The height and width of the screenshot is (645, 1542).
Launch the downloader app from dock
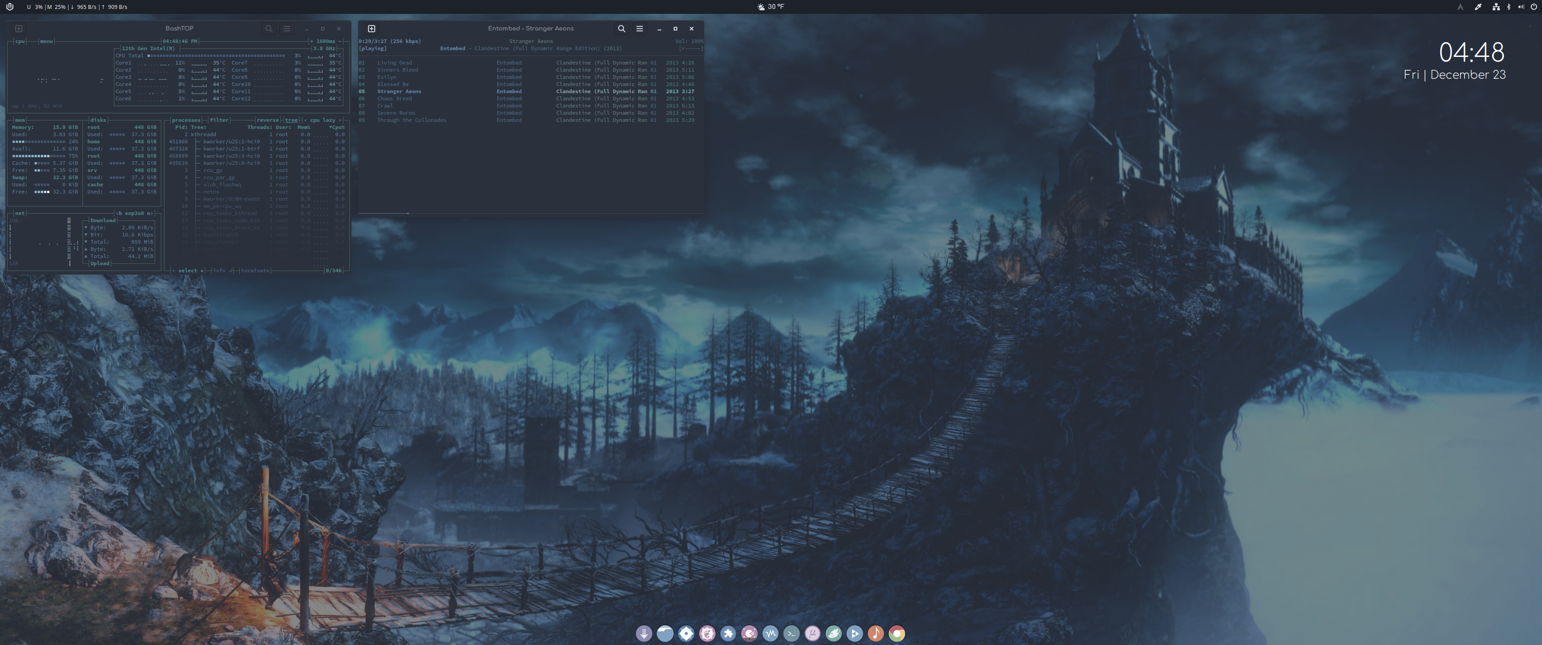coord(644,633)
